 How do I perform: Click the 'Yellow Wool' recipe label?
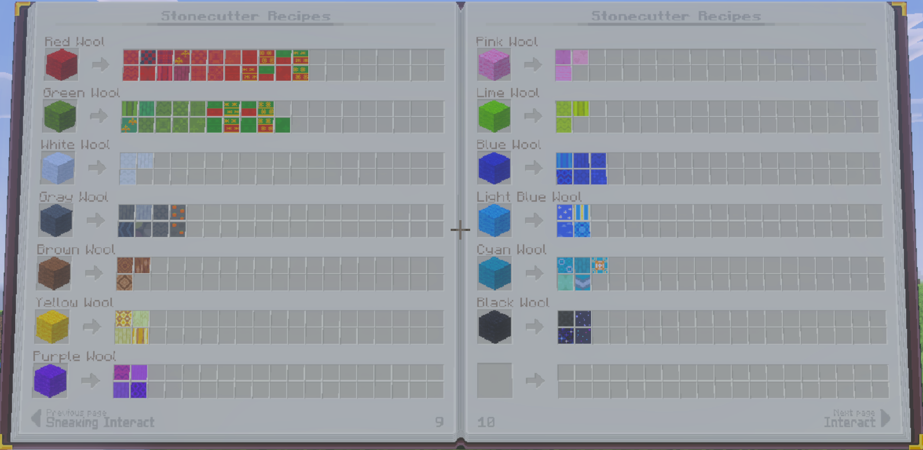click(74, 302)
